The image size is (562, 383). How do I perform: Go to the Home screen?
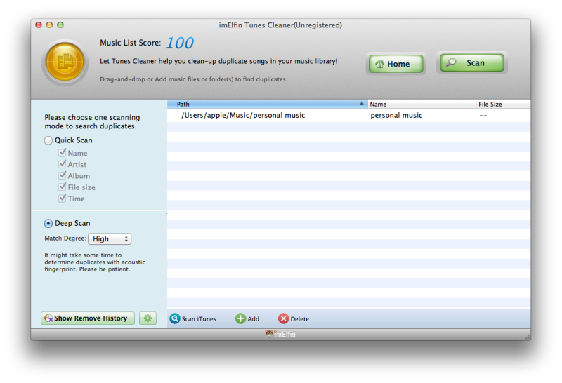coord(396,64)
